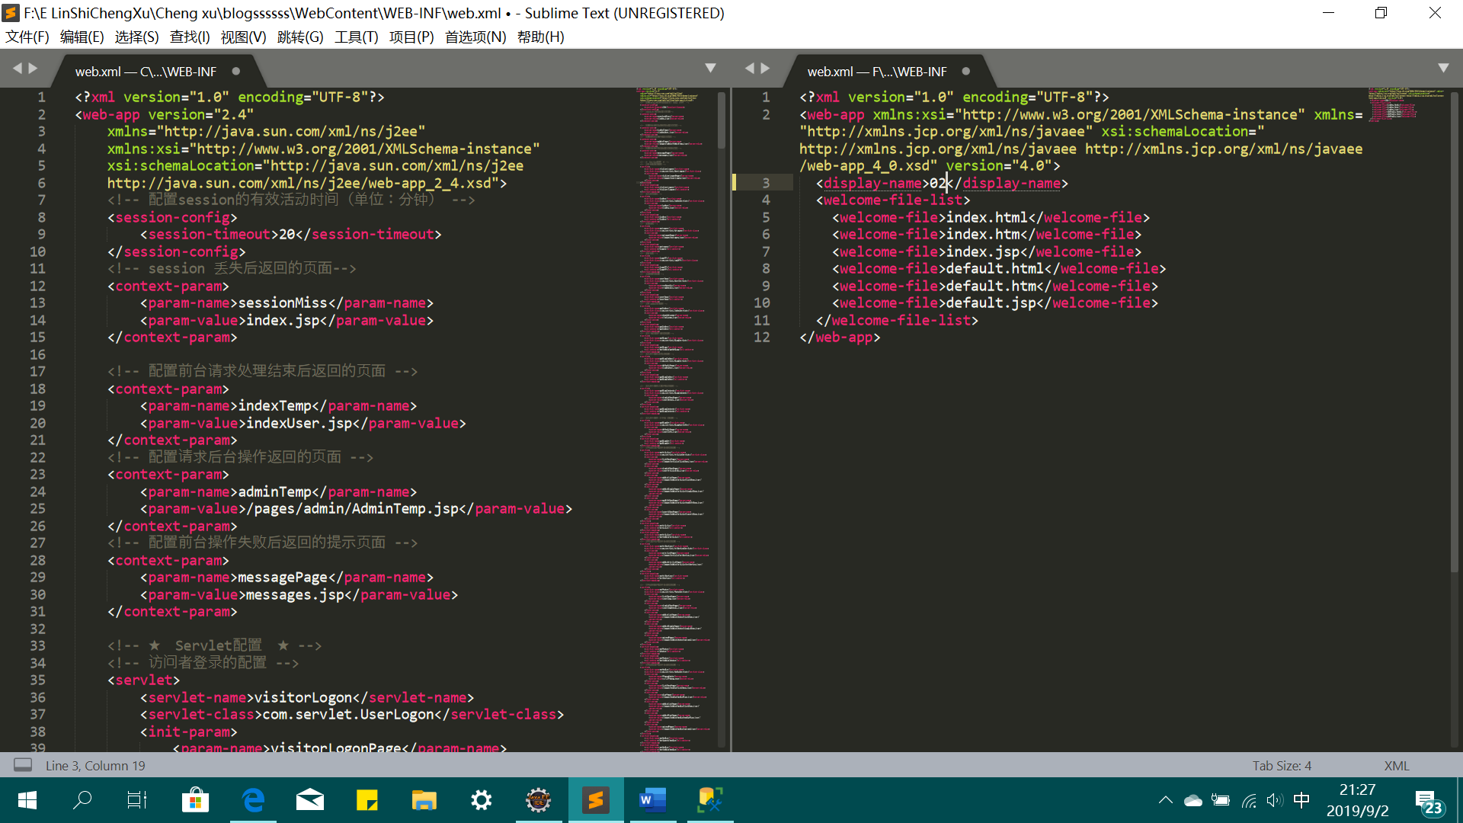Open Settings gear on taskbar
Image resolution: width=1463 pixels, height=823 pixels.
[482, 800]
